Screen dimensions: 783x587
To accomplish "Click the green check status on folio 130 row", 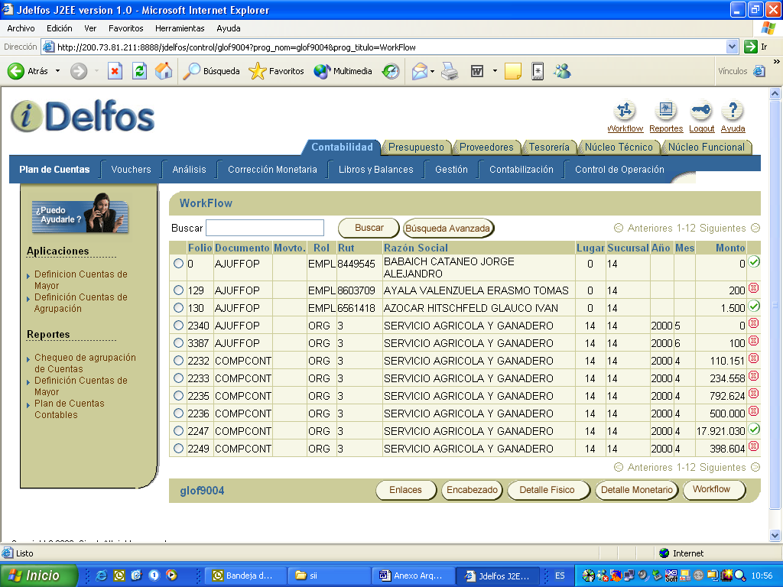I will [x=754, y=306].
